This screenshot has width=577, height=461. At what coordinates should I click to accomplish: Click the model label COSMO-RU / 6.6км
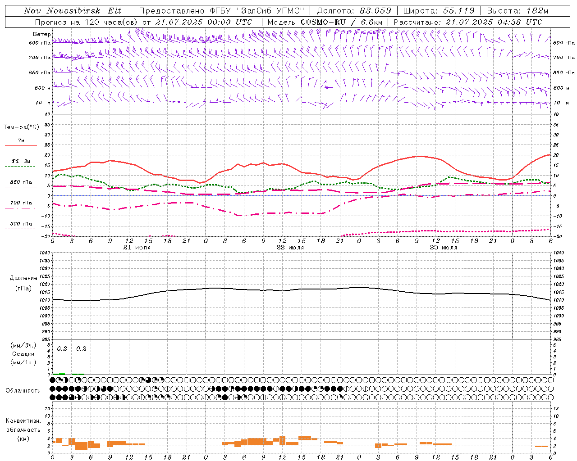click(342, 22)
